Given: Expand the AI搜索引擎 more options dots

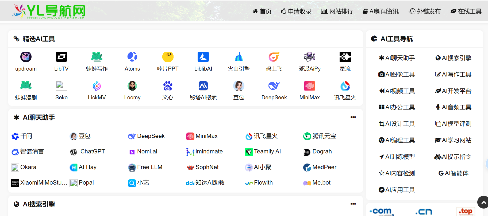Looking at the screenshot, I should coord(353,204).
